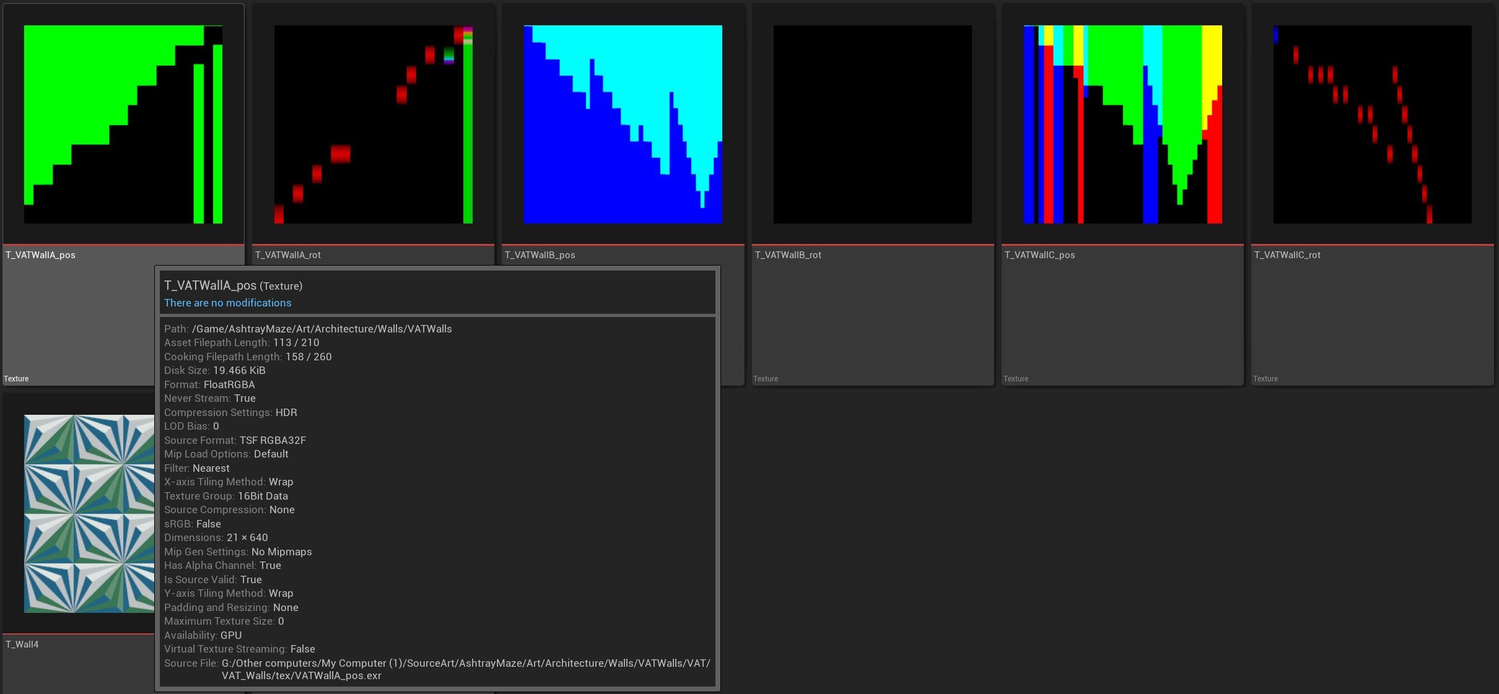Click the Texture Group value 16Bit Data
The width and height of the screenshot is (1499, 694).
pos(263,496)
